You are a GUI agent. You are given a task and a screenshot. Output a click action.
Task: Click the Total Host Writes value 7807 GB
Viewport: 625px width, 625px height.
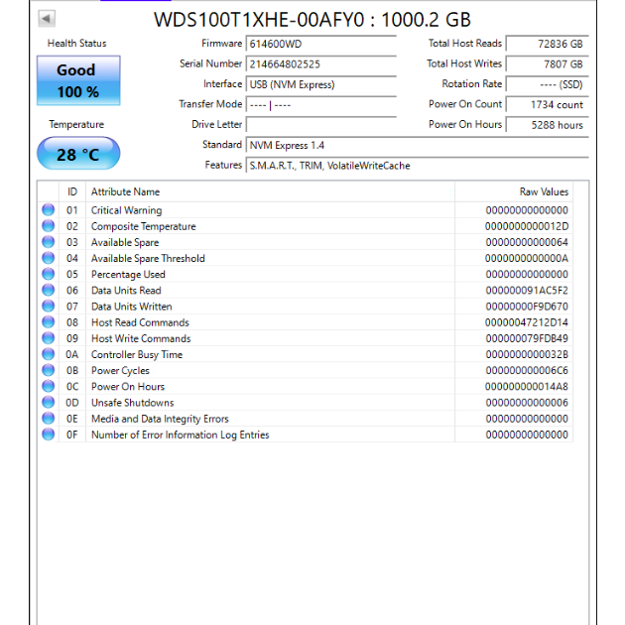(548, 64)
